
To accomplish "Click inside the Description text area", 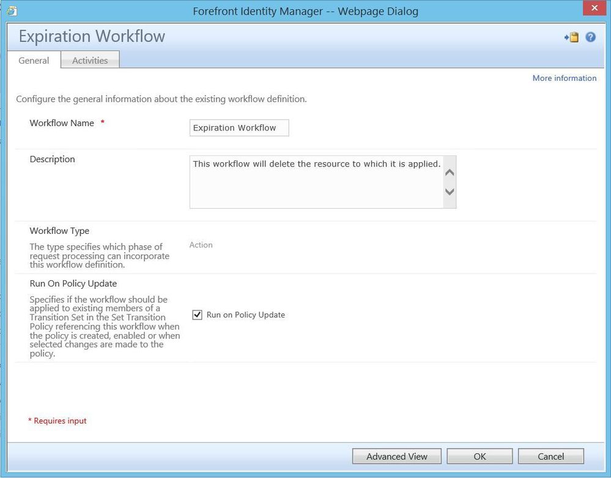I will (323, 182).
